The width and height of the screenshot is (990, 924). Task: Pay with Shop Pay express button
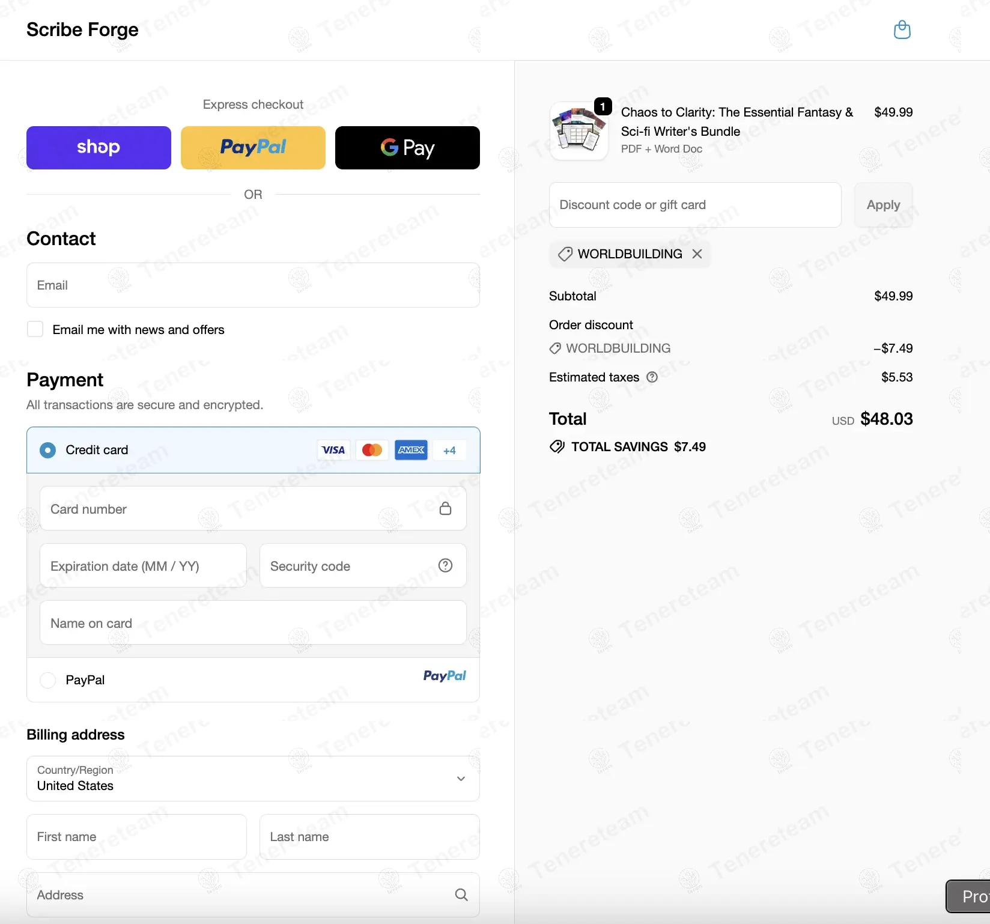pyautogui.click(x=99, y=148)
